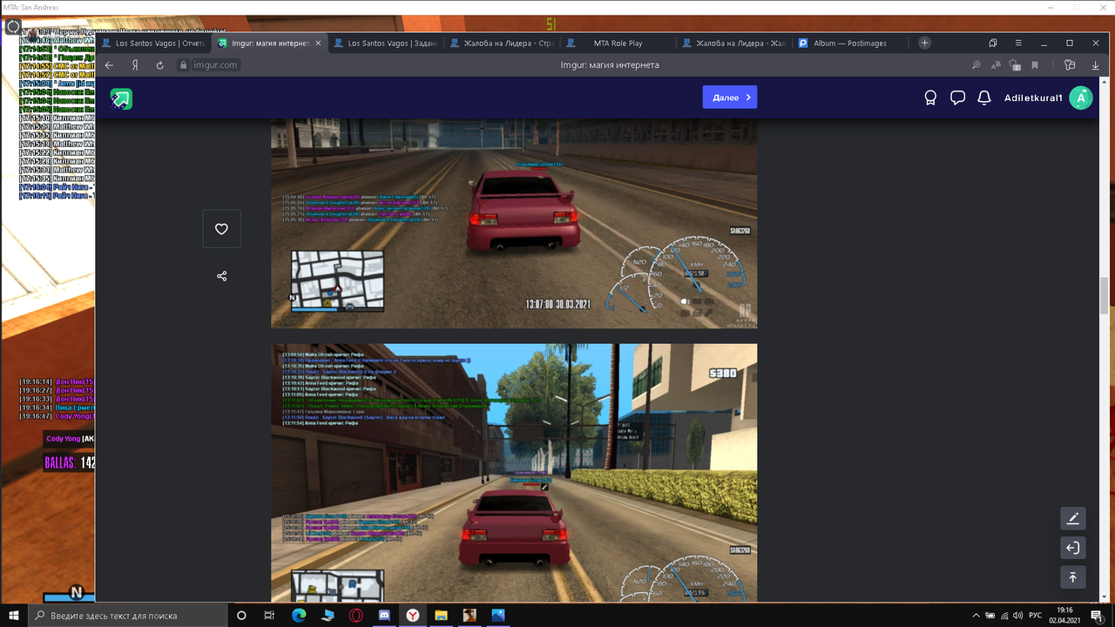Click the pencil edit button
This screenshot has width=1115, height=627.
[x=1072, y=519]
